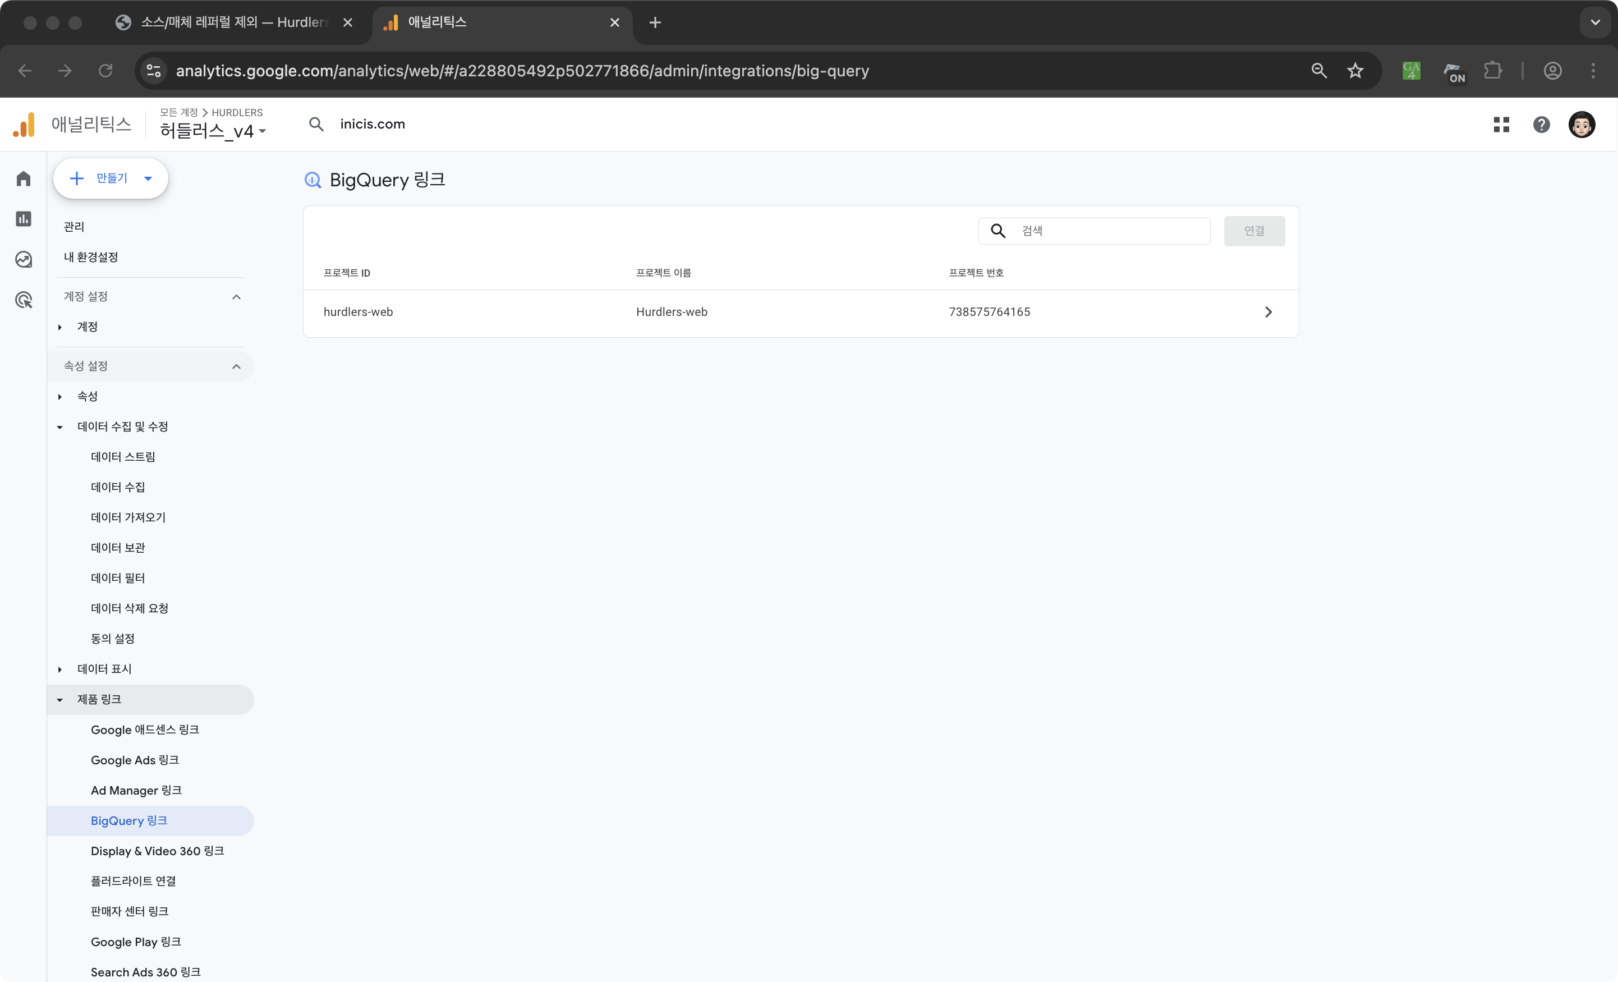Expand the 계정 tree item
This screenshot has width=1618, height=982.
pyautogui.click(x=60, y=327)
